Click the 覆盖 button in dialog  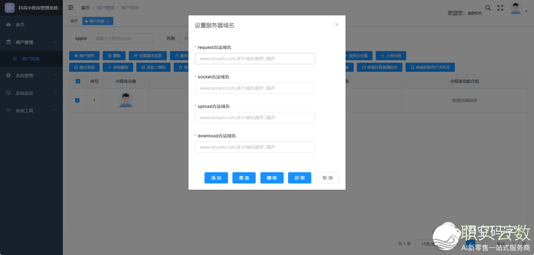point(244,178)
